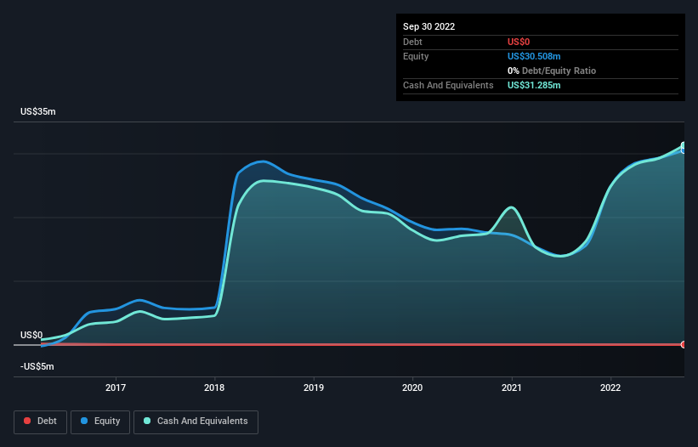
Task: Click the US$31.285m cash value
Action: tap(534, 85)
